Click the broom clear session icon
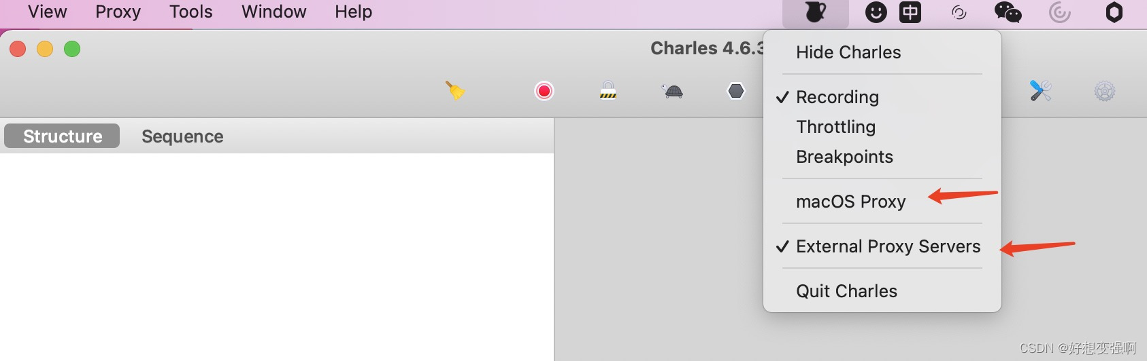Screen dimensions: 1147x361 point(455,90)
